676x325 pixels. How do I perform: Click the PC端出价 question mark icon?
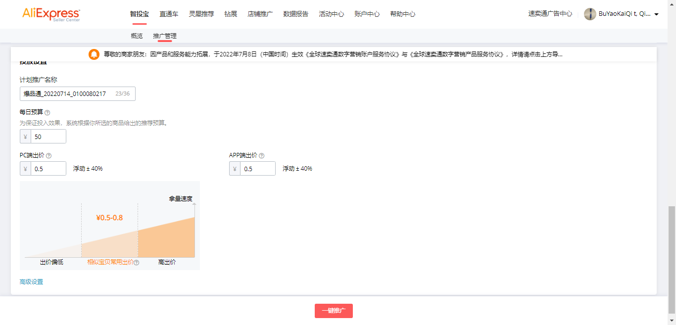[48, 155]
